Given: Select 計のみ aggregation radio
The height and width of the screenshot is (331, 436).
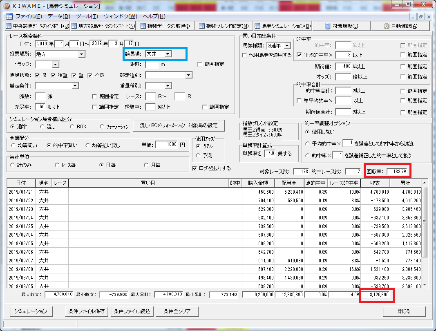Looking at the screenshot, I should (12, 165).
